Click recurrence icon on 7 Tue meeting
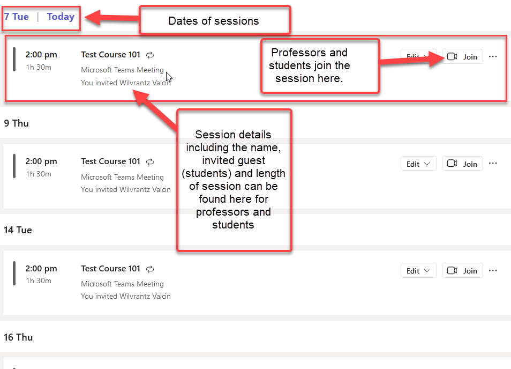The height and width of the screenshot is (369, 511). 151,55
